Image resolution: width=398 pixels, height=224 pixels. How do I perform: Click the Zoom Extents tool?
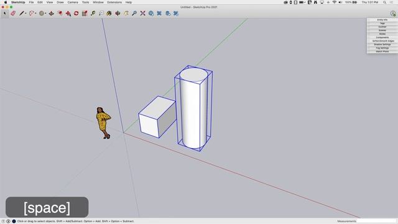[x=142, y=13]
